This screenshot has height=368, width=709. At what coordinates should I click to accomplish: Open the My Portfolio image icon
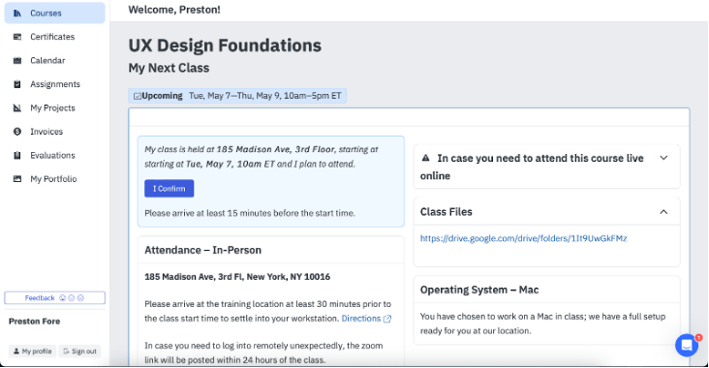pyautogui.click(x=17, y=179)
